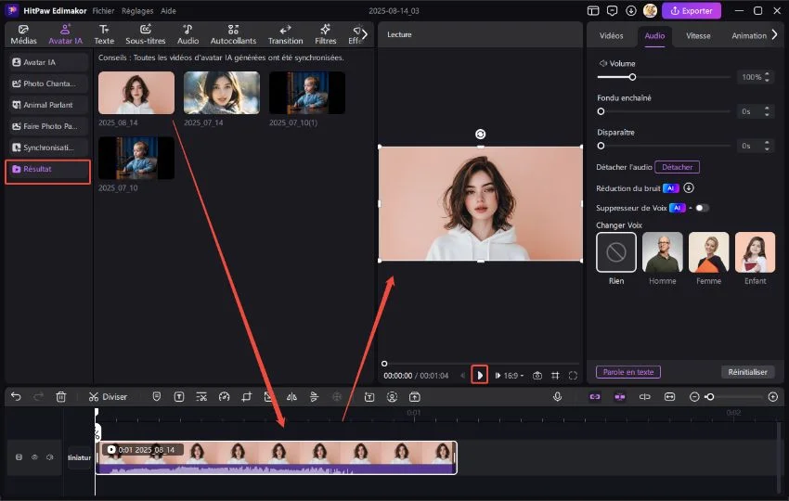The height and width of the screenshot is (501, 789).
Task: Mute the timeline track speaker icon
Action: point(50,457)
